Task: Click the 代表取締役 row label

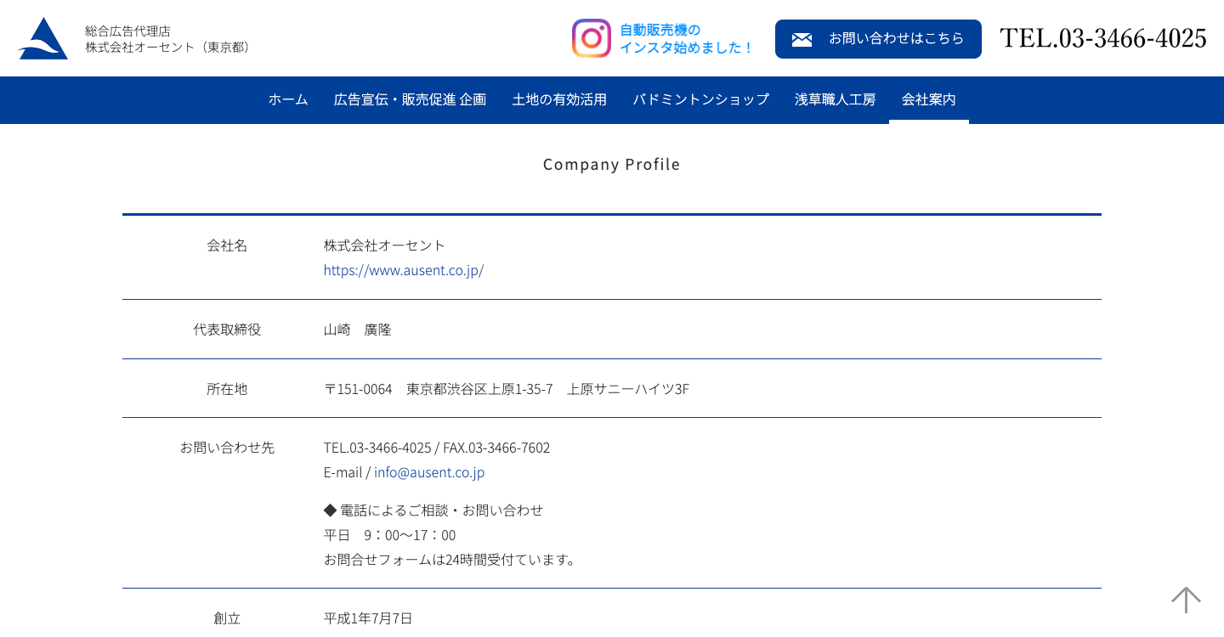Action: pos(227,330)
